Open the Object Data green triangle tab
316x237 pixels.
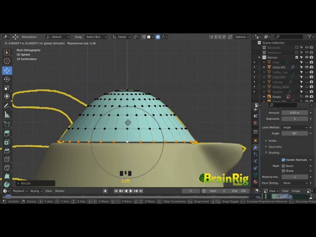(256, 175)
